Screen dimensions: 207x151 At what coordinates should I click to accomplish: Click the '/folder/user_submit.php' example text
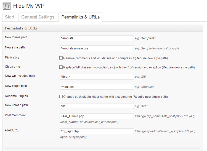pos(101,122)
